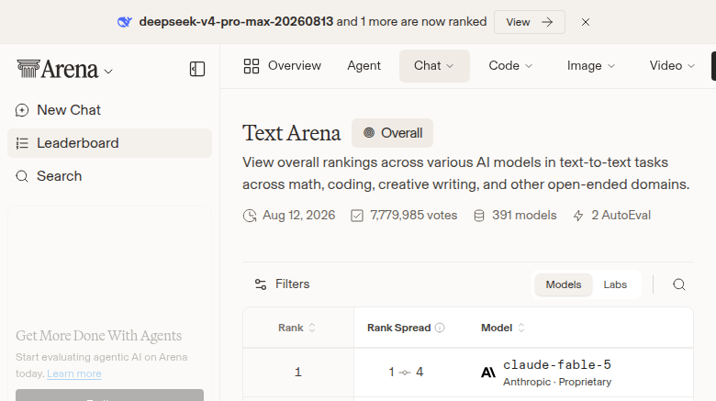Screen dimensions: 716x401
Task: Click the Model sort arrows icon
Action: [521, 328]
